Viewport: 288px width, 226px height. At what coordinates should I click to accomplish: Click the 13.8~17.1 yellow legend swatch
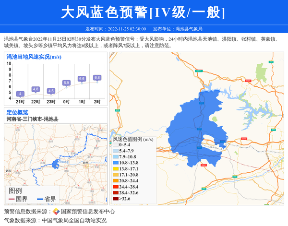tap(115, 169)
